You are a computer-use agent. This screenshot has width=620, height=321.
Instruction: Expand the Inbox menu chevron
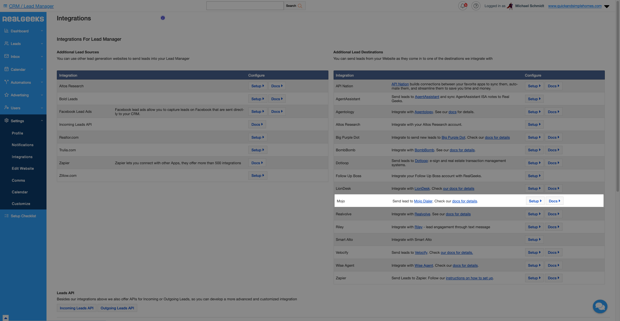pyautogui.click(x=42, y=57)
